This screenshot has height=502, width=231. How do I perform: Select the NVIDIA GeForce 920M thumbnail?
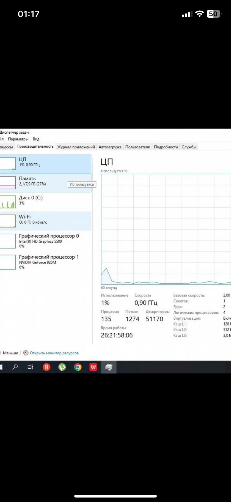tap(8, 262)
